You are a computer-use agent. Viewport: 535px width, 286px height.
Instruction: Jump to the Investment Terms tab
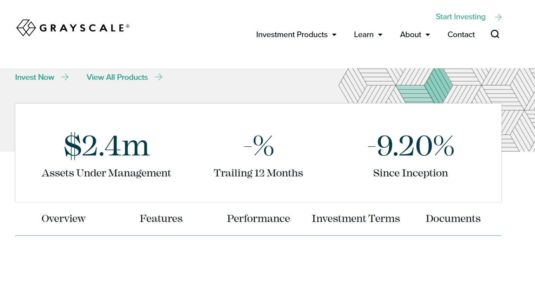[356, 218]
